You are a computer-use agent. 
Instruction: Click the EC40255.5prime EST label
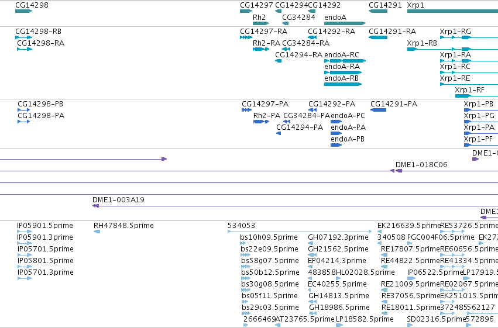(337, 284)
